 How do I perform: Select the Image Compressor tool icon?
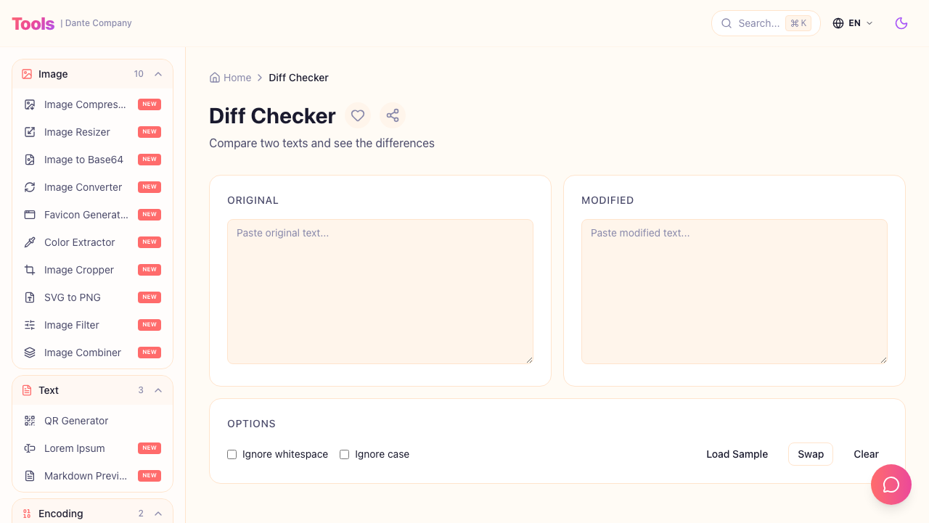coord(29,104)
